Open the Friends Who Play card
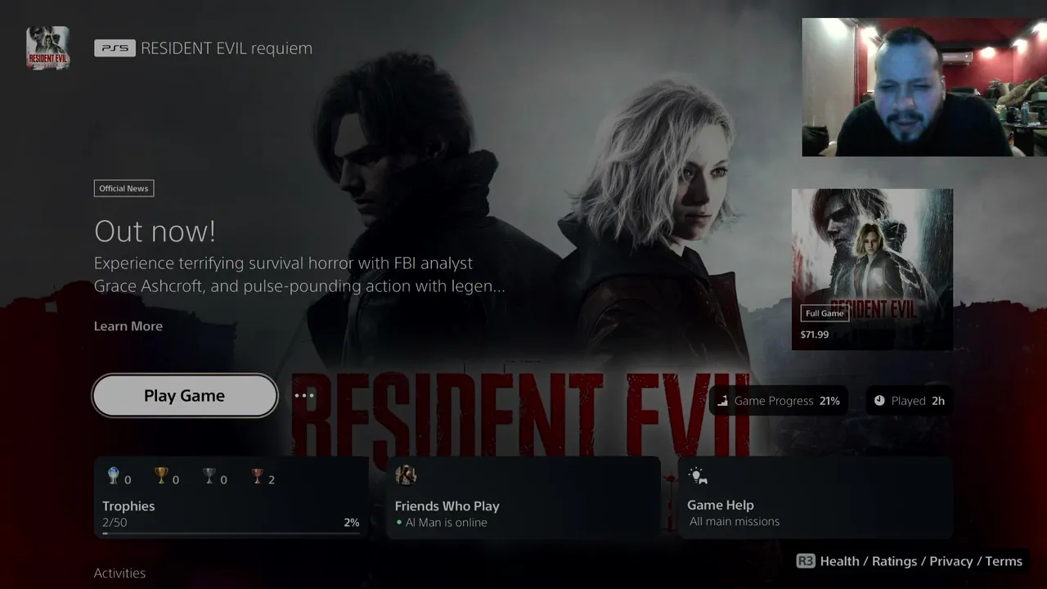 click(x=523, y=497)
